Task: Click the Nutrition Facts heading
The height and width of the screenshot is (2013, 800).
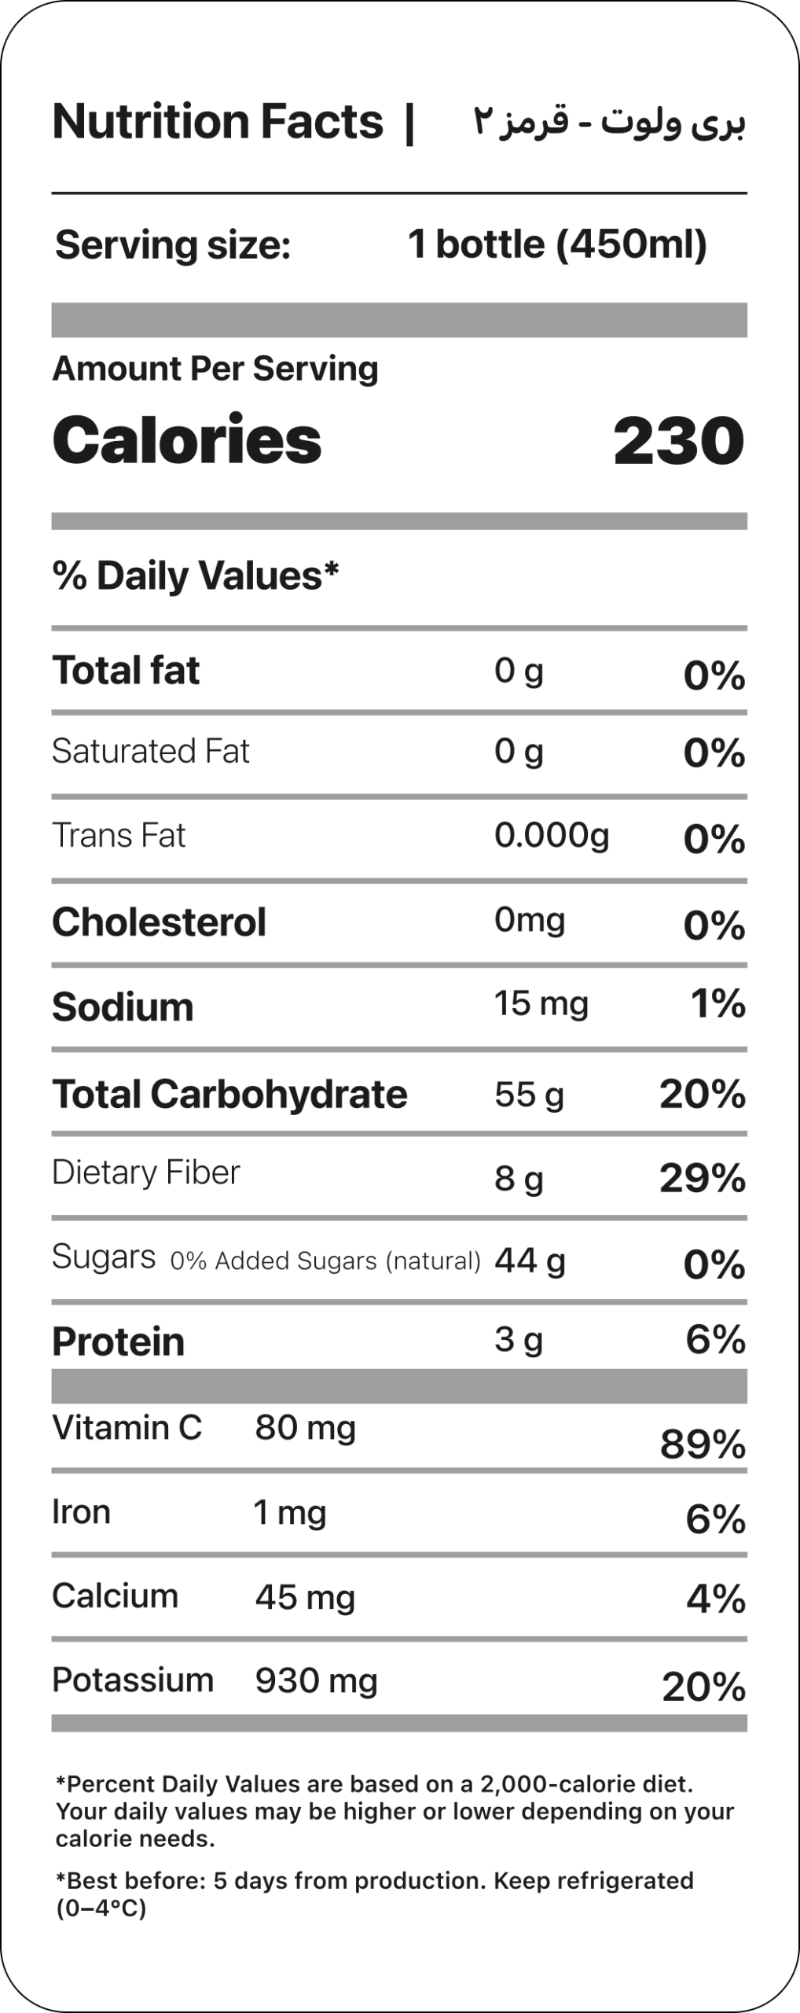Action: point(218,123)
